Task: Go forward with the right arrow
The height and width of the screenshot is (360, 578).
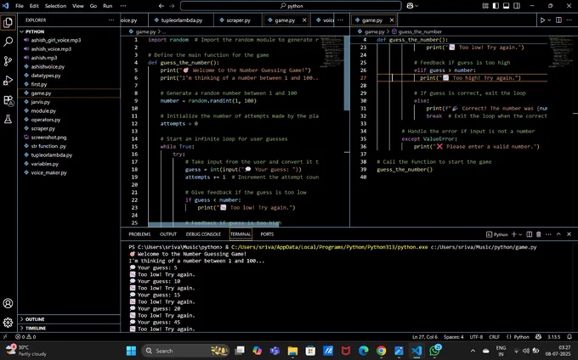Action: click(x=172, y=6)
